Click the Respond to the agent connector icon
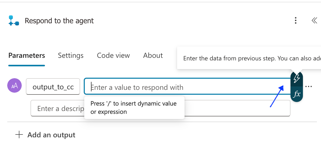This screenshot has width=321, height=143. point(13,21)
